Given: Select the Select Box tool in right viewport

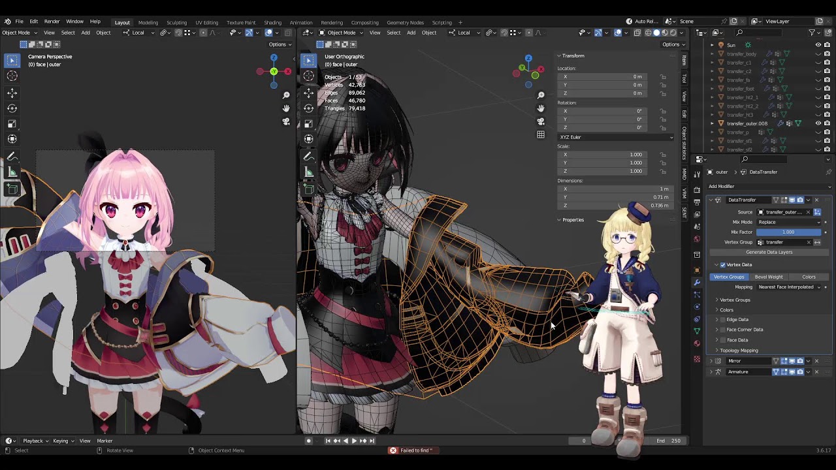Looking at the screenshot, I should (309, 61).
